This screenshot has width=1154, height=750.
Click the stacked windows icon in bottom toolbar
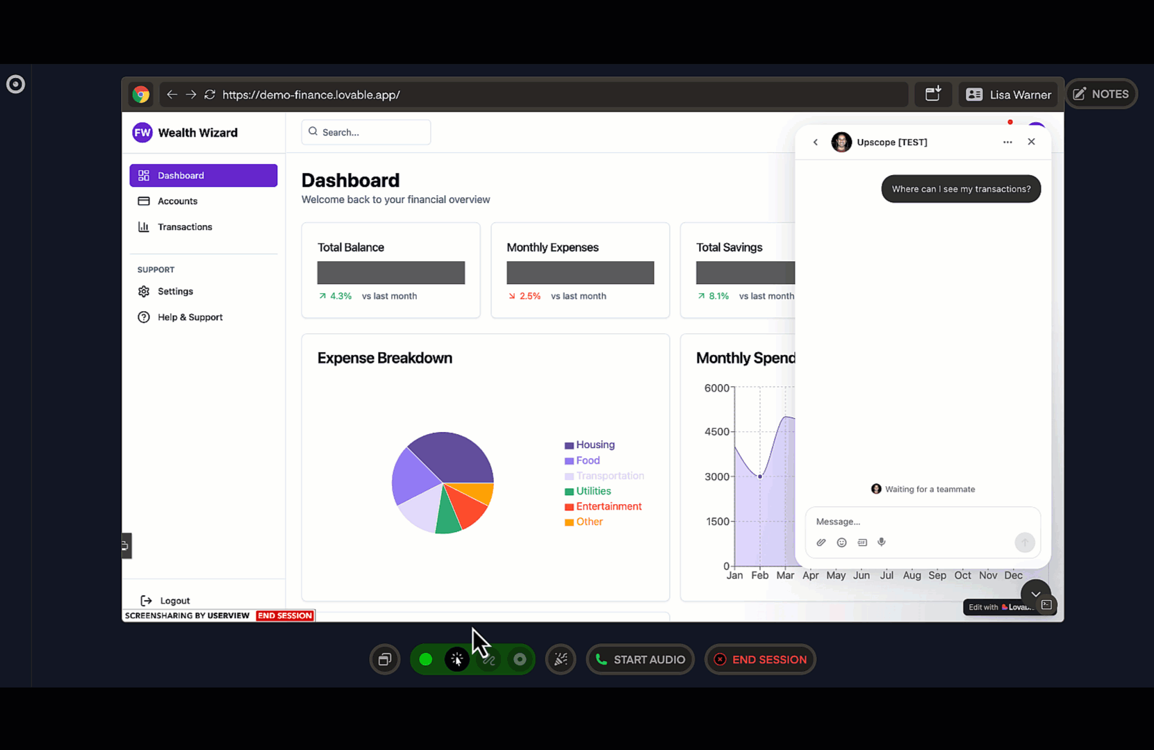pos(385,660)
